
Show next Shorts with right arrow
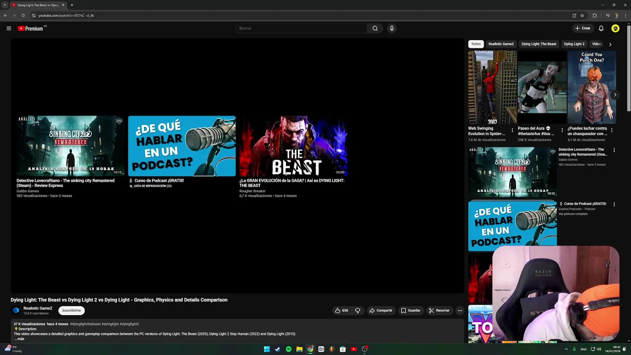(615, 95)
